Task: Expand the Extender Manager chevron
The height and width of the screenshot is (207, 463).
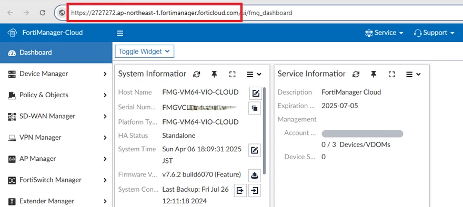Action: tap(105, 201)
